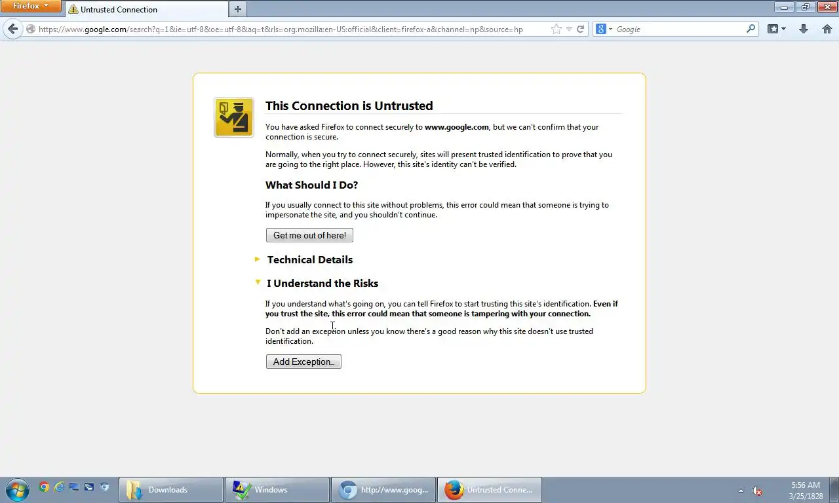This screenshot has width=839, height=503.
Task: Click the 'This Connection is Untrusted' heading
Action: (x=349, y=105)
